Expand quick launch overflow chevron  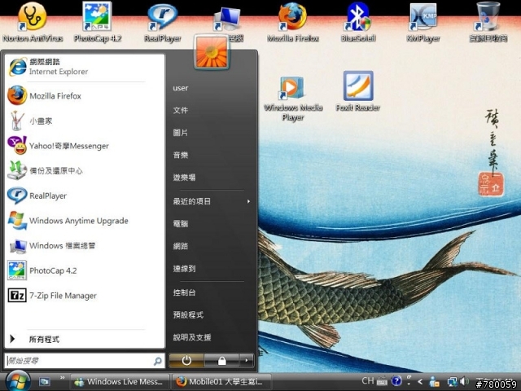point(62,377)
